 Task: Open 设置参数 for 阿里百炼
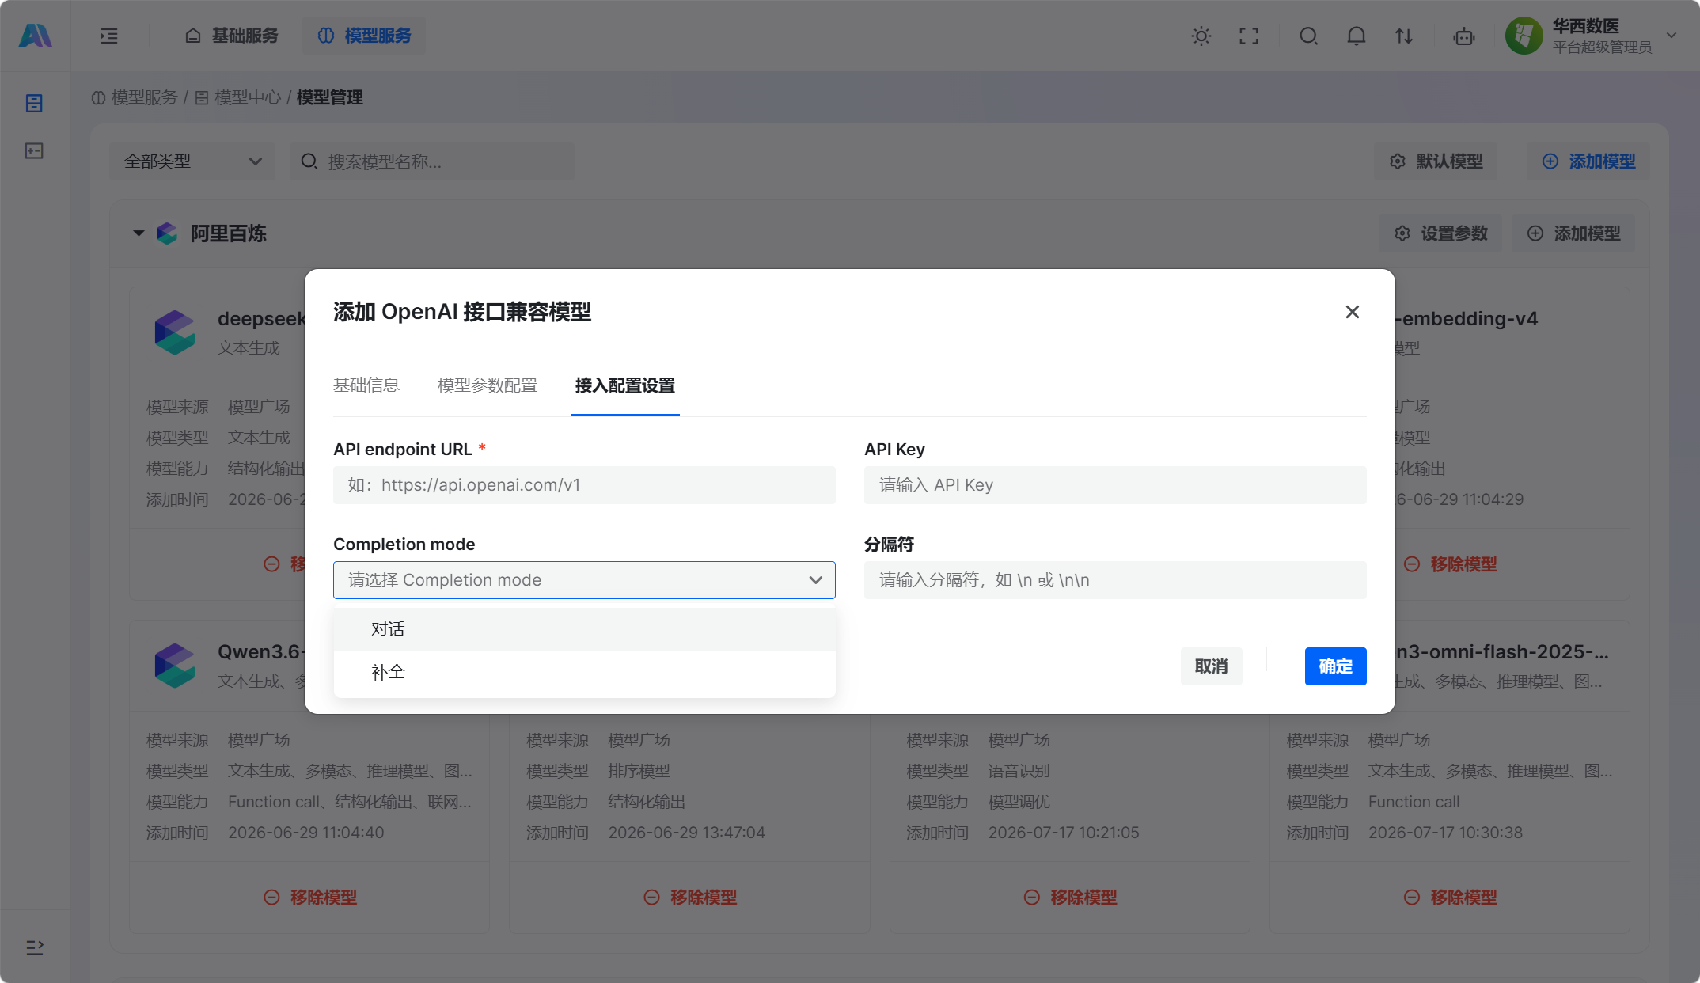pyautogui.click(x=1441, y=233)
